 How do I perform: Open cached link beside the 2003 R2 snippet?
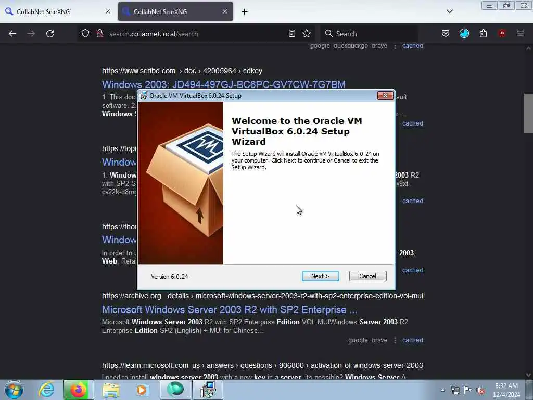[x=413, y=201]
